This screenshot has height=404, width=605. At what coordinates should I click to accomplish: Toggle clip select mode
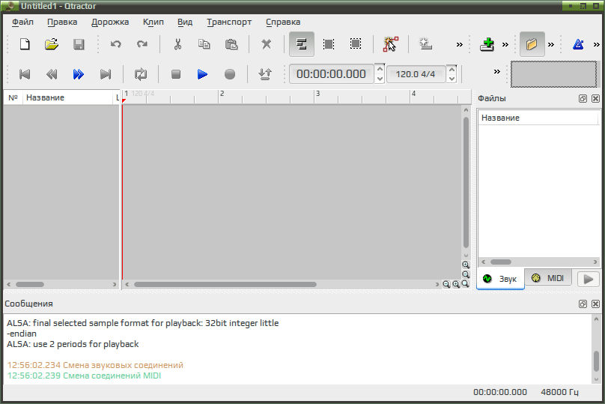(301, 44)
